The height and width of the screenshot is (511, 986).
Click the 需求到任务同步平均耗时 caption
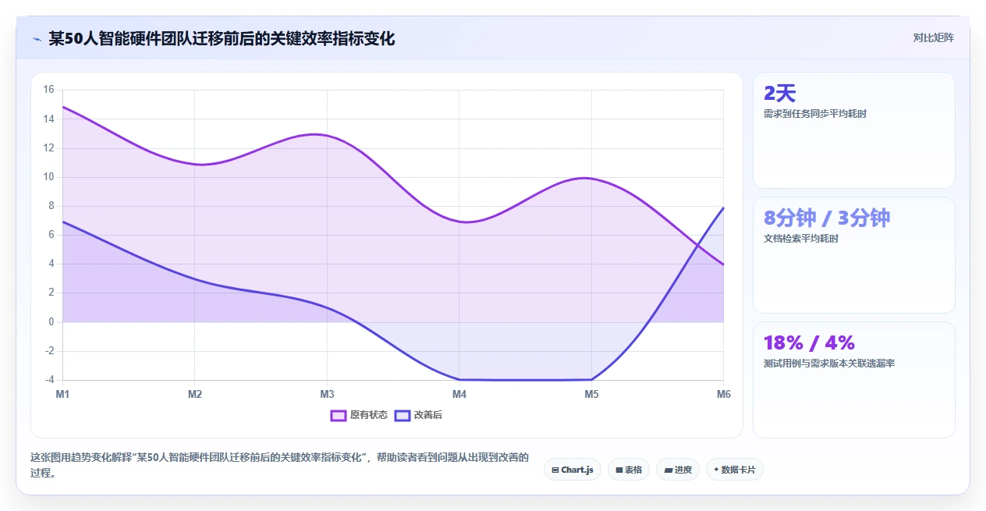coord(815,114)
